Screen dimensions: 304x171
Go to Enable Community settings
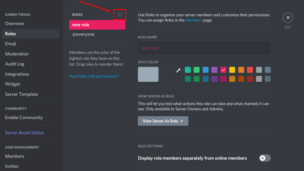pos(24,117)
